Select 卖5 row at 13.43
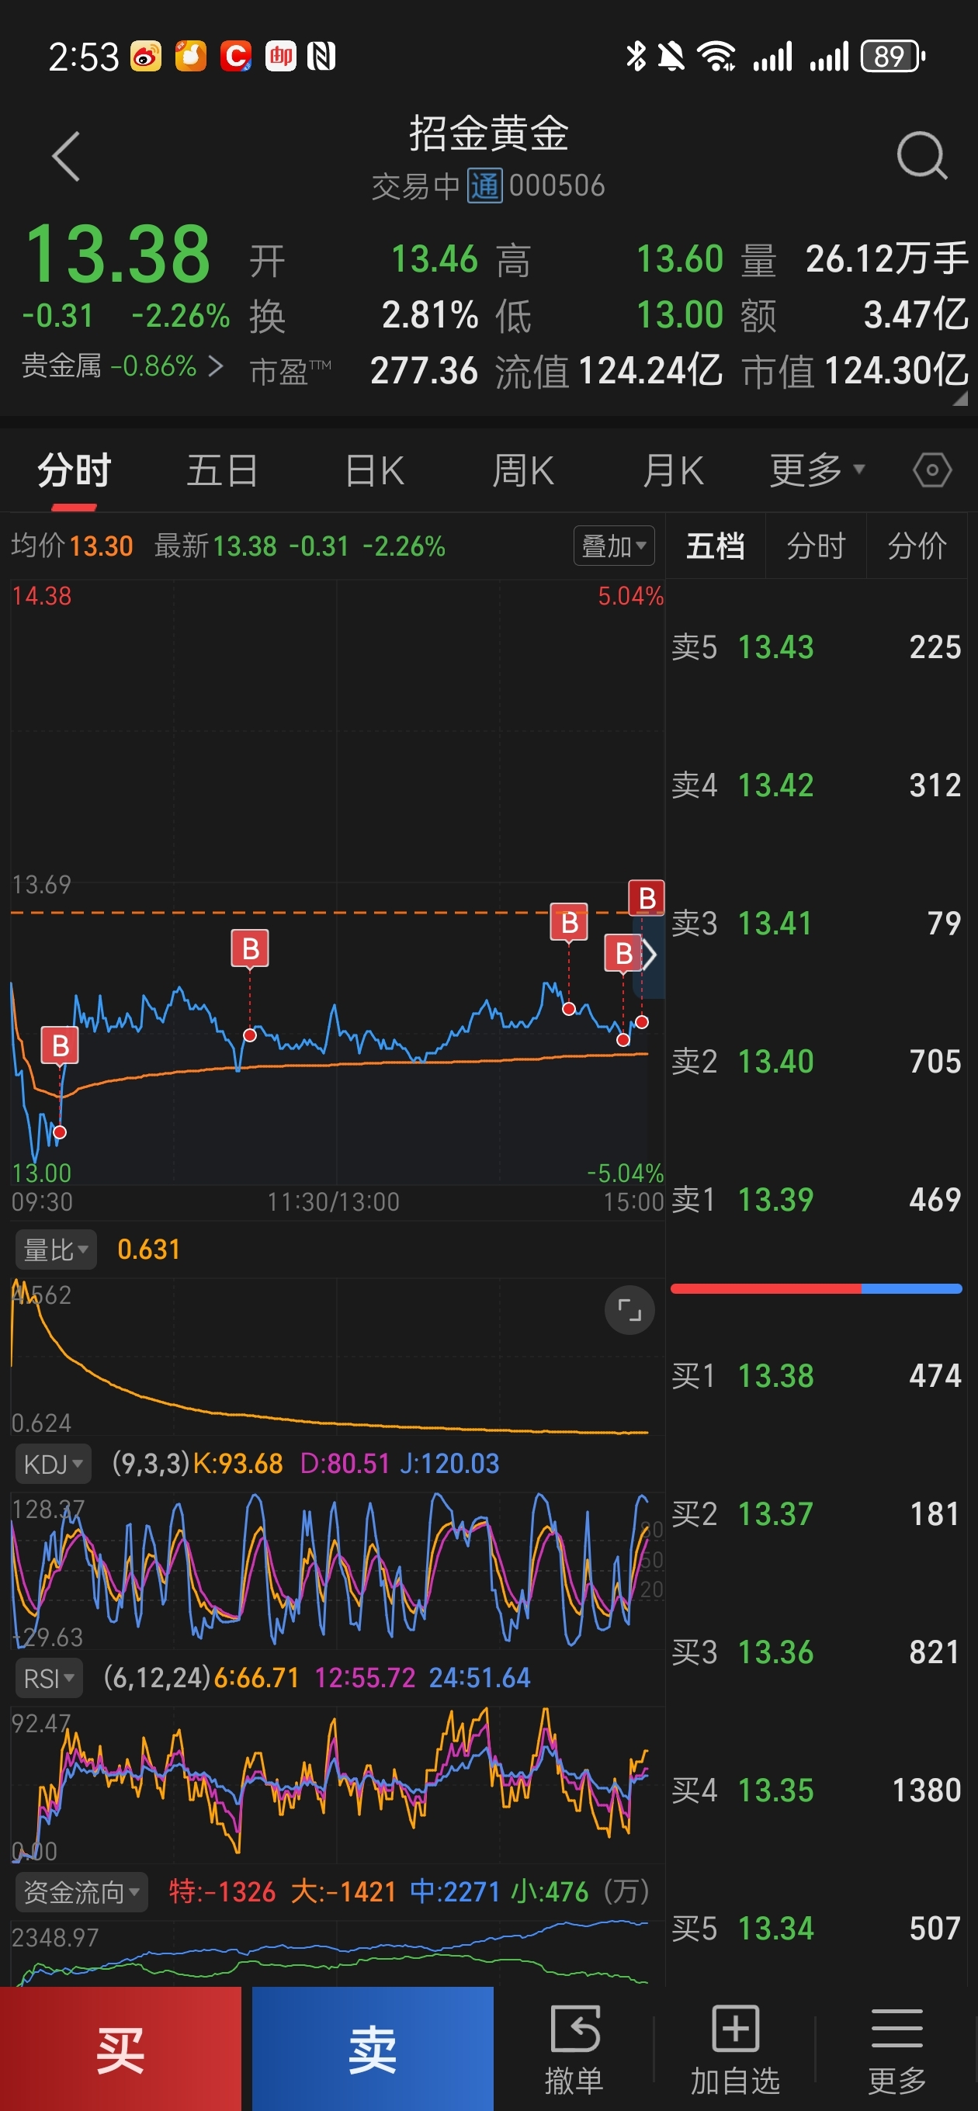Image resolution: width=978 pixels, height=2111 pixels. tap(816, 647)
